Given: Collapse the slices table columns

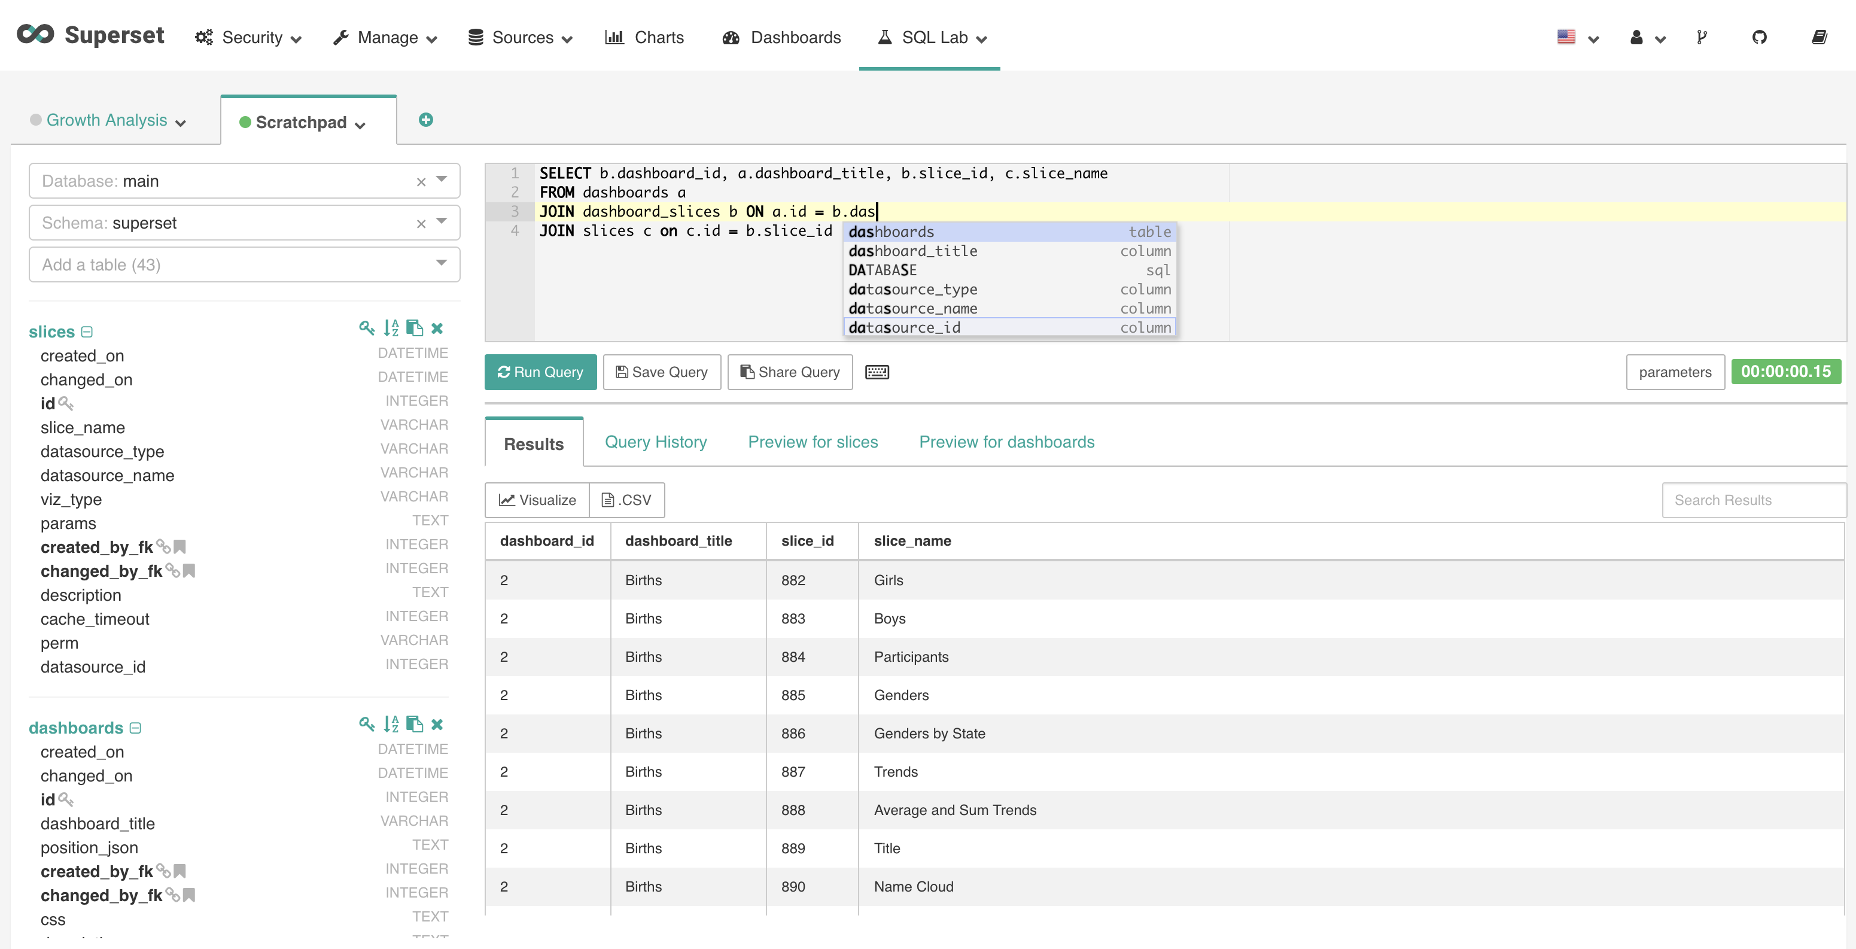Looking at the screenshot, I should point(87,332).
